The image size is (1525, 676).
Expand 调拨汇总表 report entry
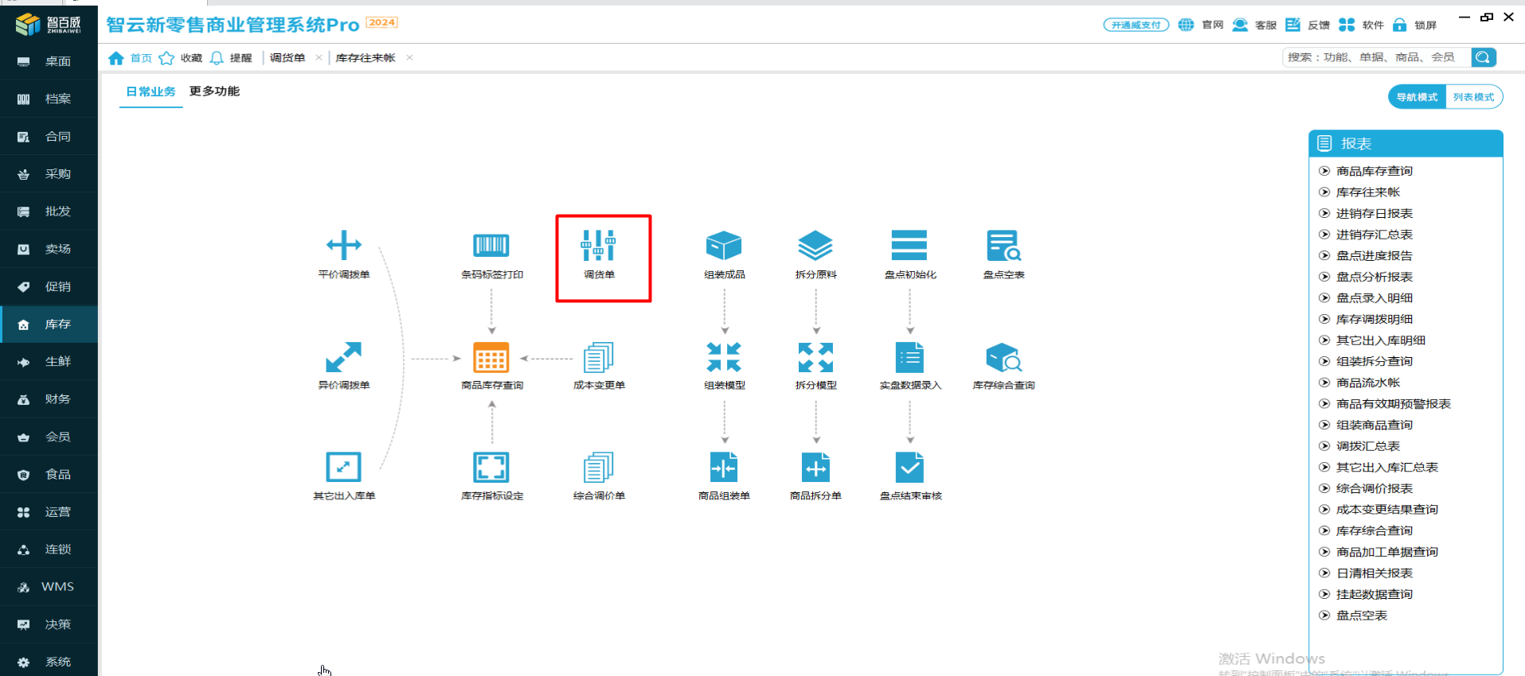click(1367, 446)
